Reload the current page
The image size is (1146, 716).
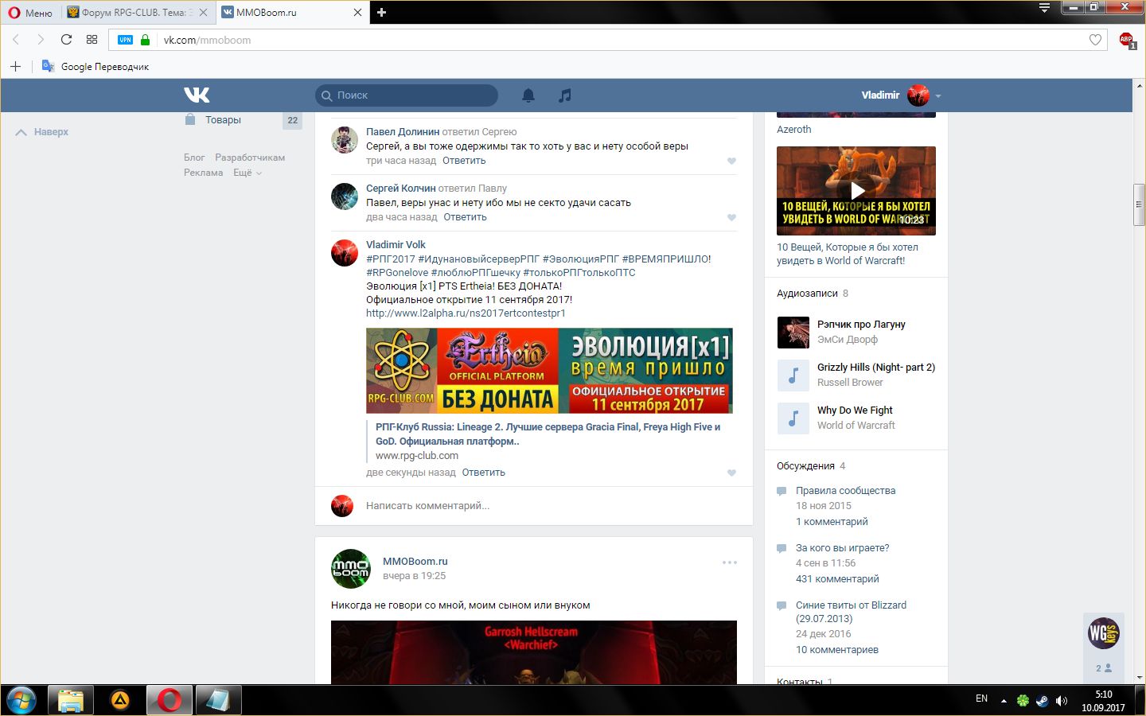pyautogui.click(x=66, y=40)
